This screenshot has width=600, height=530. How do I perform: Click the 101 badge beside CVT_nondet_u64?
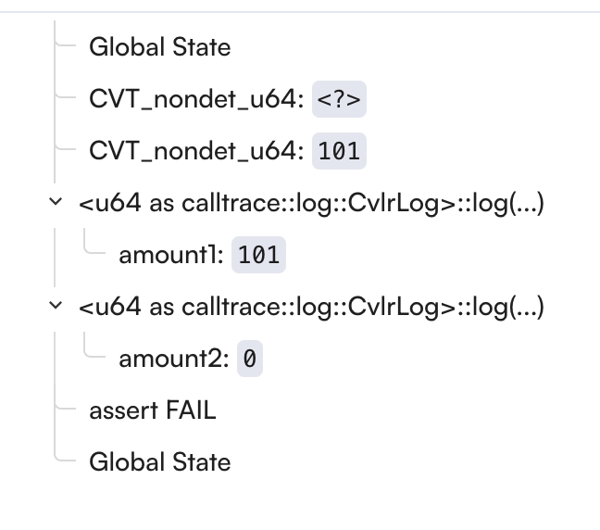click(339, 151)
